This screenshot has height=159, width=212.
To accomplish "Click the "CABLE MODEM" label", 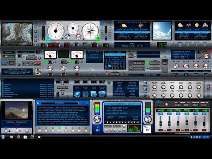I will [x=151, y=75].
